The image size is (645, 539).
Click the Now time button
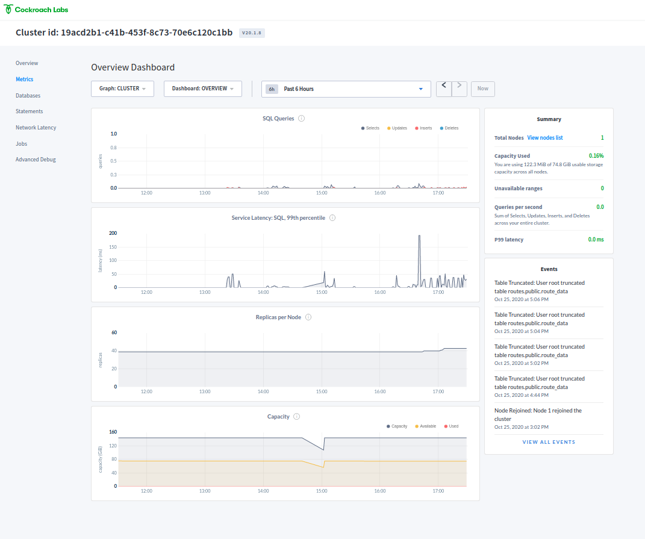click(x=483, y=89)
